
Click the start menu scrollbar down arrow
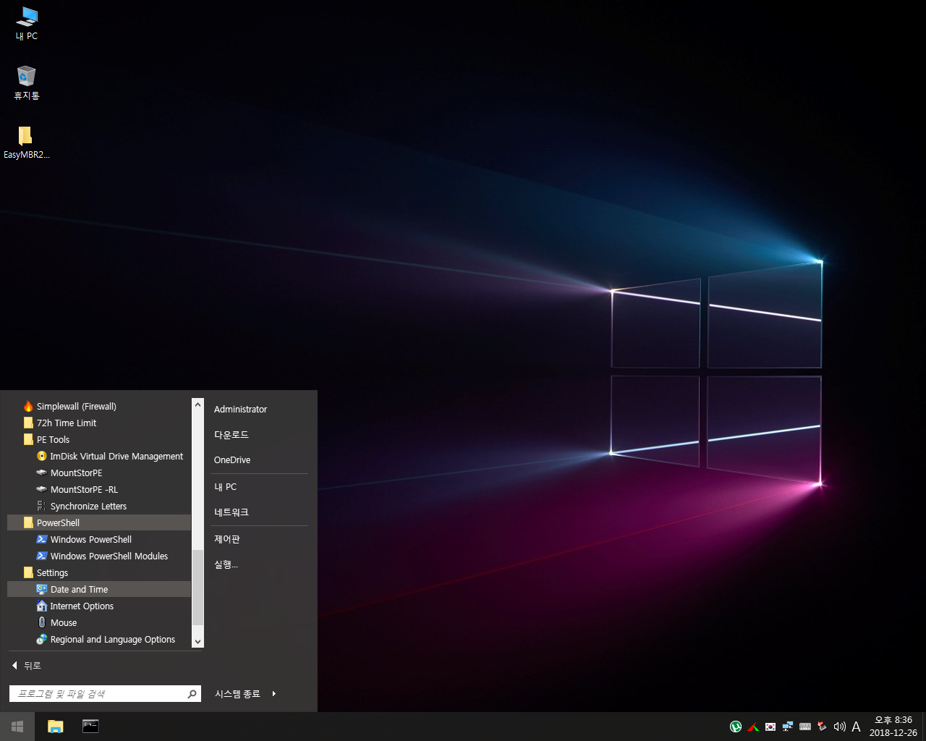point(197,641)
